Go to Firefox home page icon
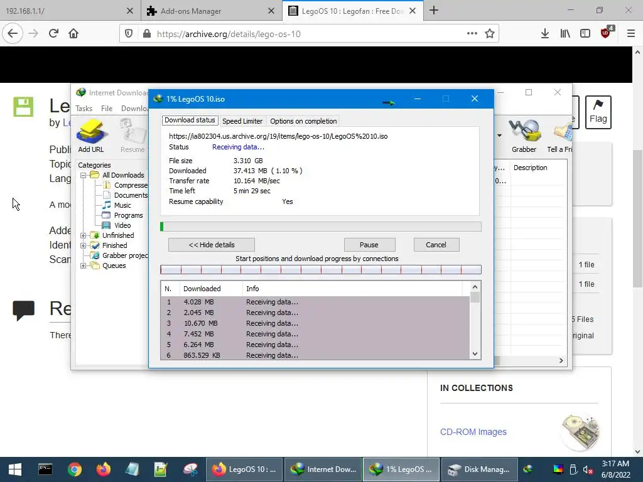Viewport: 643px width, 482px height. [x=73, y=34]
